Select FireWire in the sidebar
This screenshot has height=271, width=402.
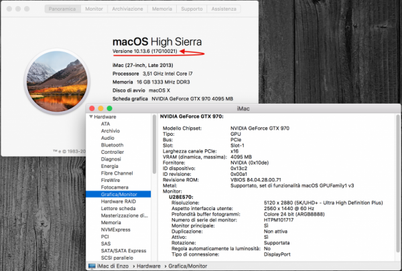111,180
